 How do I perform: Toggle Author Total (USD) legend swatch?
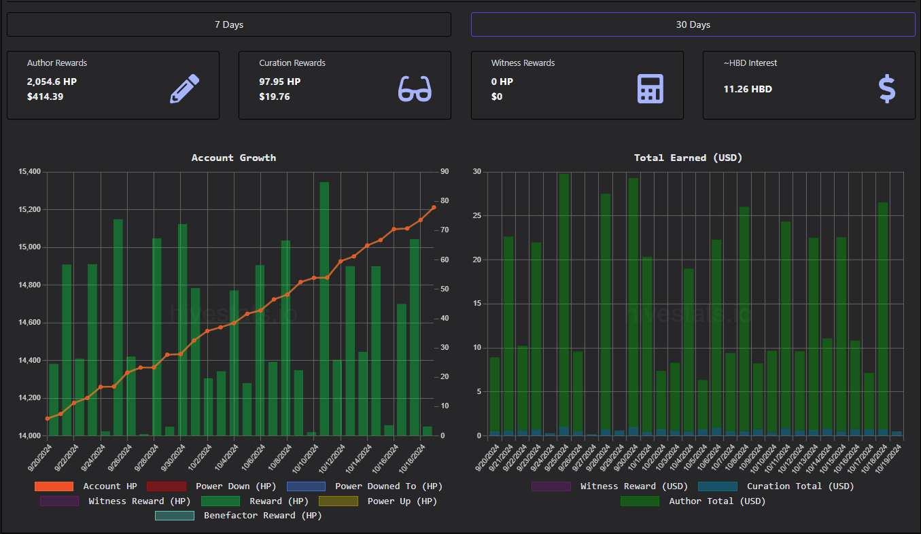(640, 501)
